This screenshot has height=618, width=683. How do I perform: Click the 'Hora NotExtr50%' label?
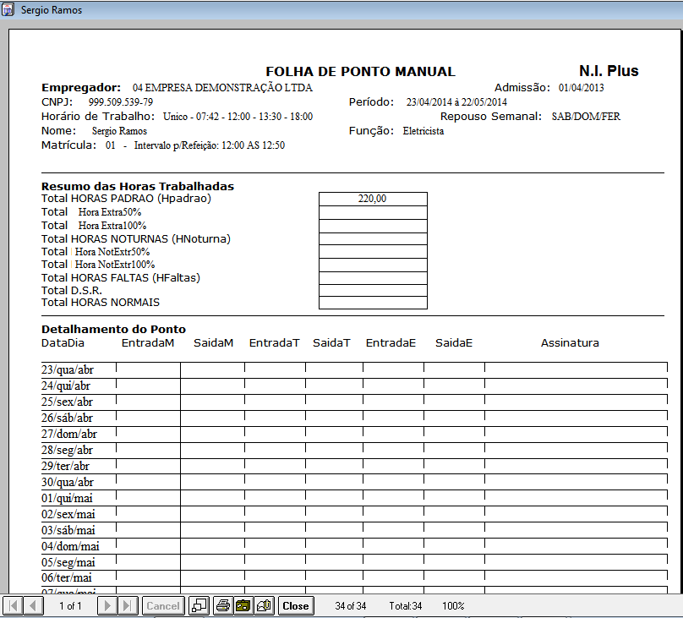pos(112,252)
